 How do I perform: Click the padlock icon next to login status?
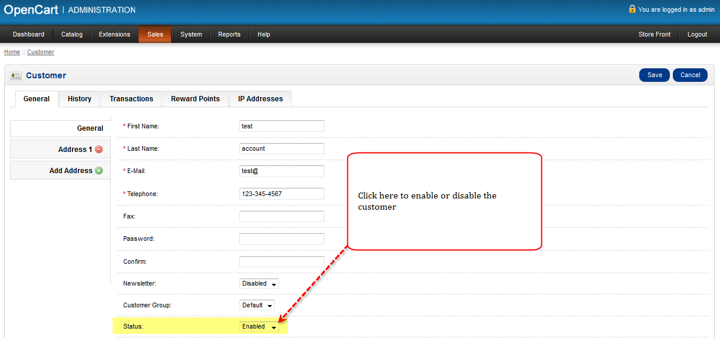coord(632,9)
